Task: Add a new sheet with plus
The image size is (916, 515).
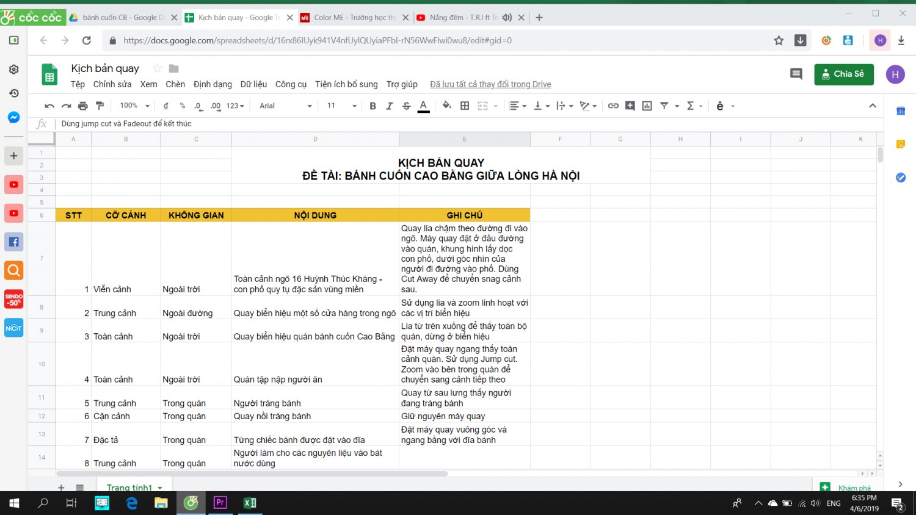Action: 61,487
